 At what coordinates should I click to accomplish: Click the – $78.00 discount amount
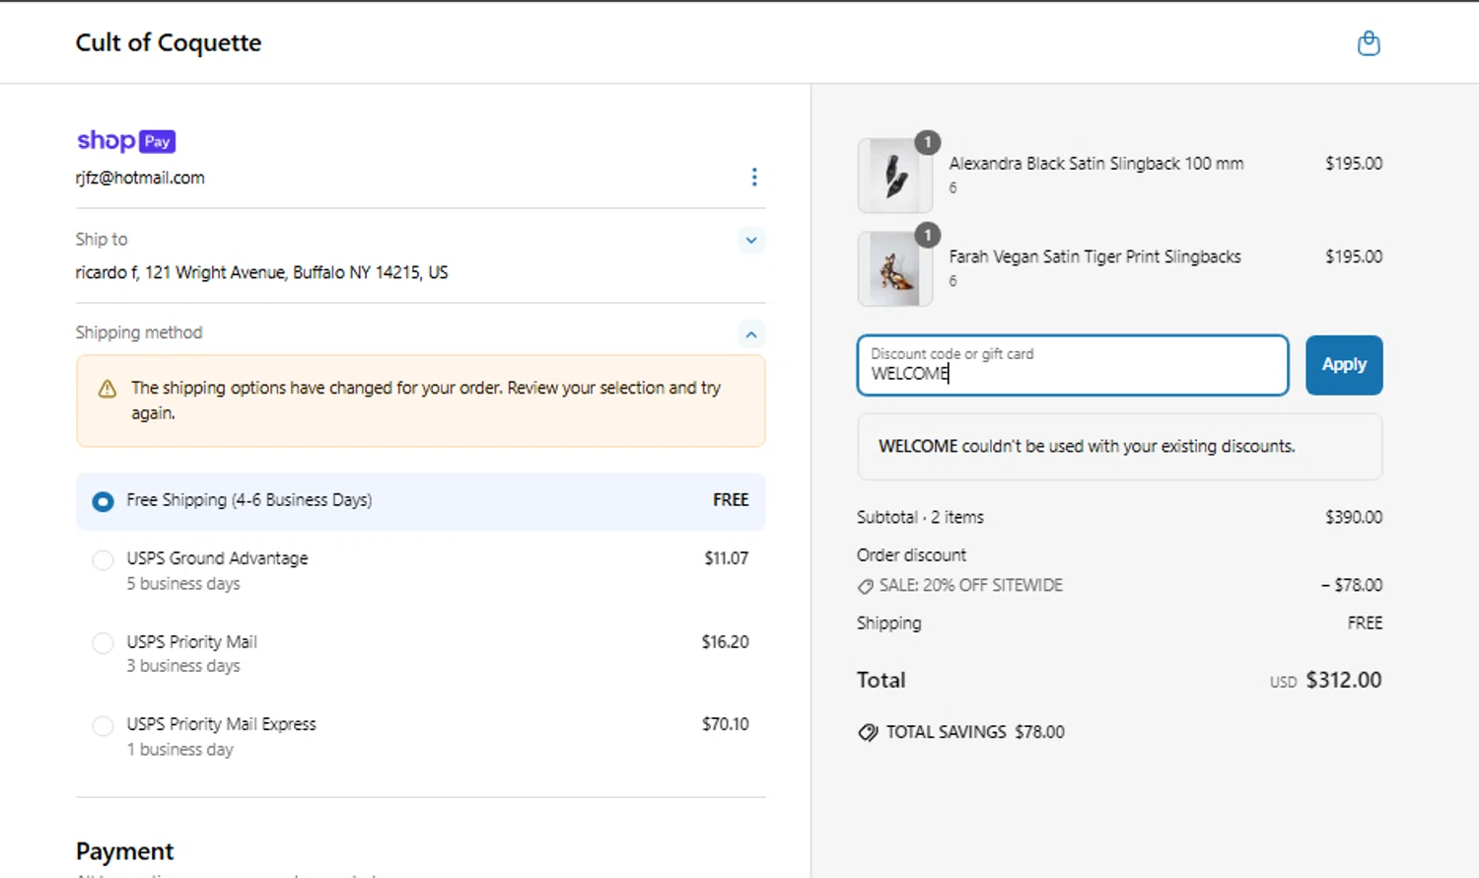pos(1352,585)
